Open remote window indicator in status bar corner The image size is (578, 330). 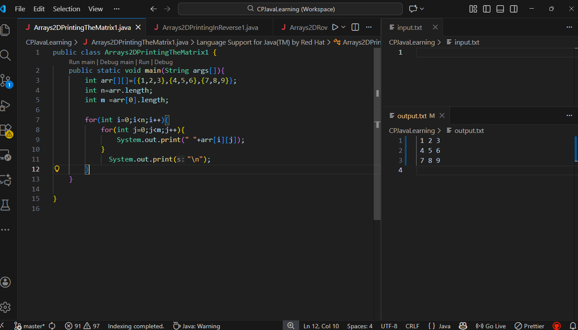click(2, 326)
